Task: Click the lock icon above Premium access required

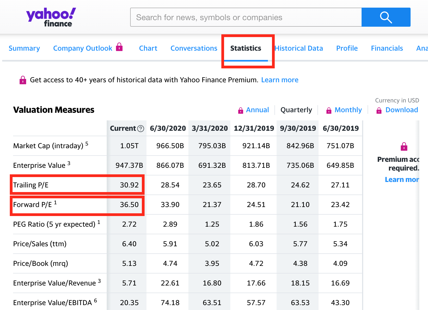Action: 404,146
